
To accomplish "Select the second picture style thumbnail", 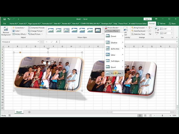I will (x=59, y=30).
